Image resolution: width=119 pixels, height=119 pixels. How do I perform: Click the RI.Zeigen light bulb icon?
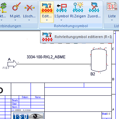pyautogui.click(x=78, y=7)
